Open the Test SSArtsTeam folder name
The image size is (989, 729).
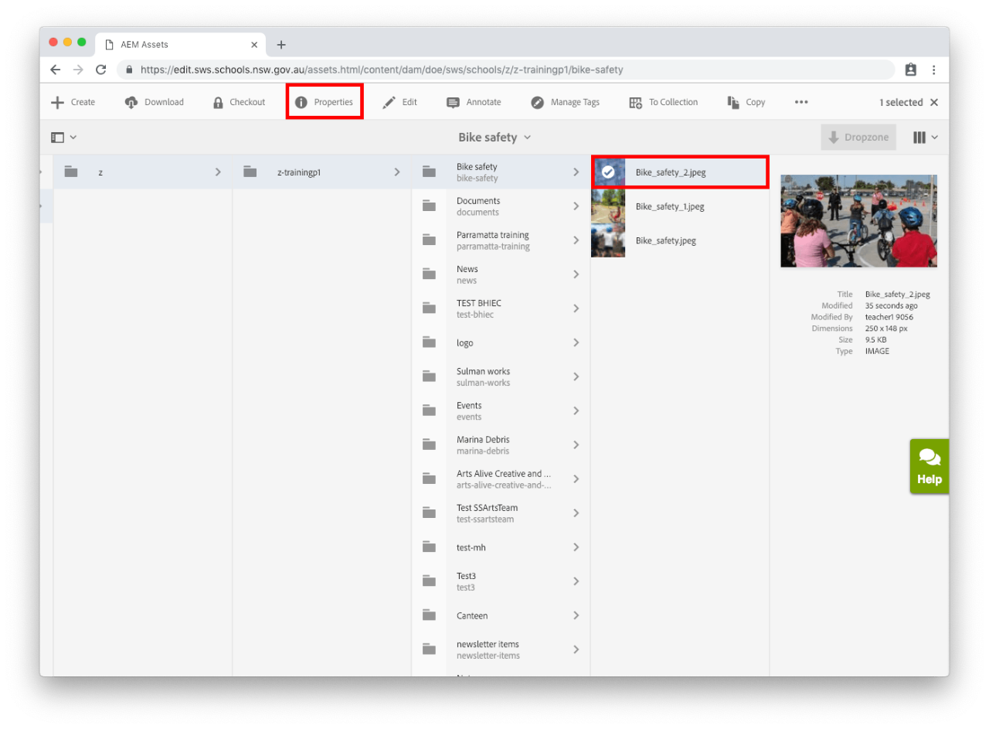click(487, 508)
